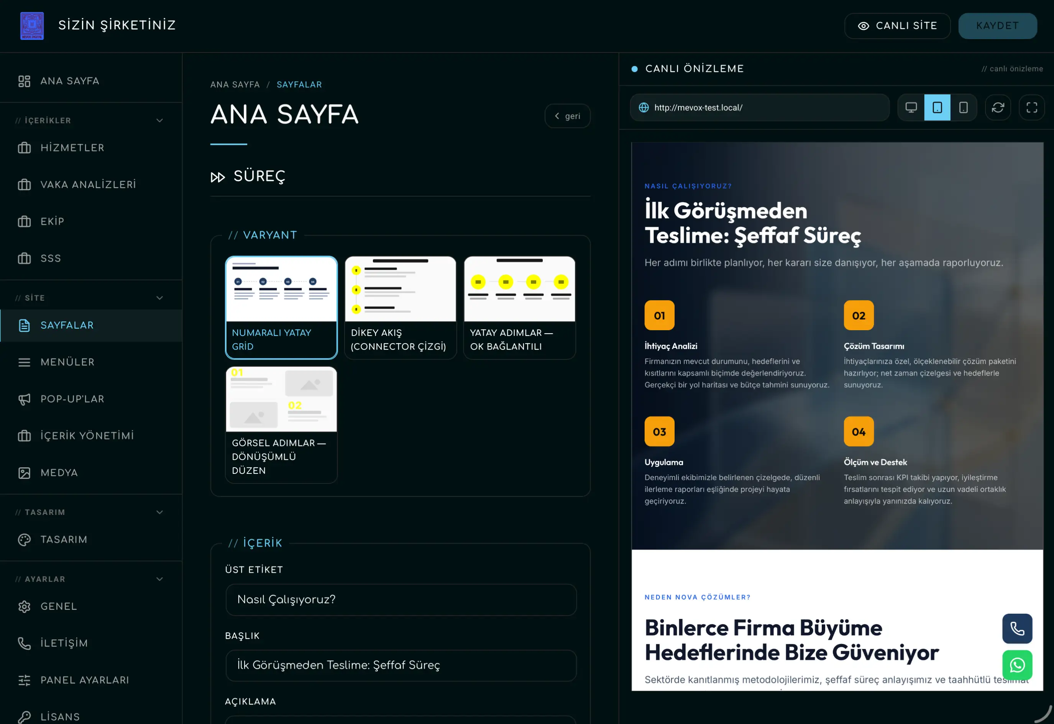Click the Tasarım palette icon
This screenshot has height=724, width=1054.
[x=24, y=540]
